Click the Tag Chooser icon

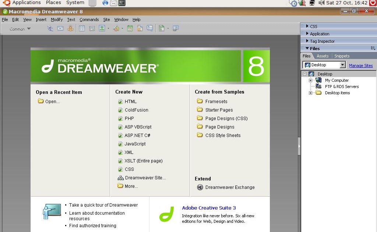pos(176,28)
